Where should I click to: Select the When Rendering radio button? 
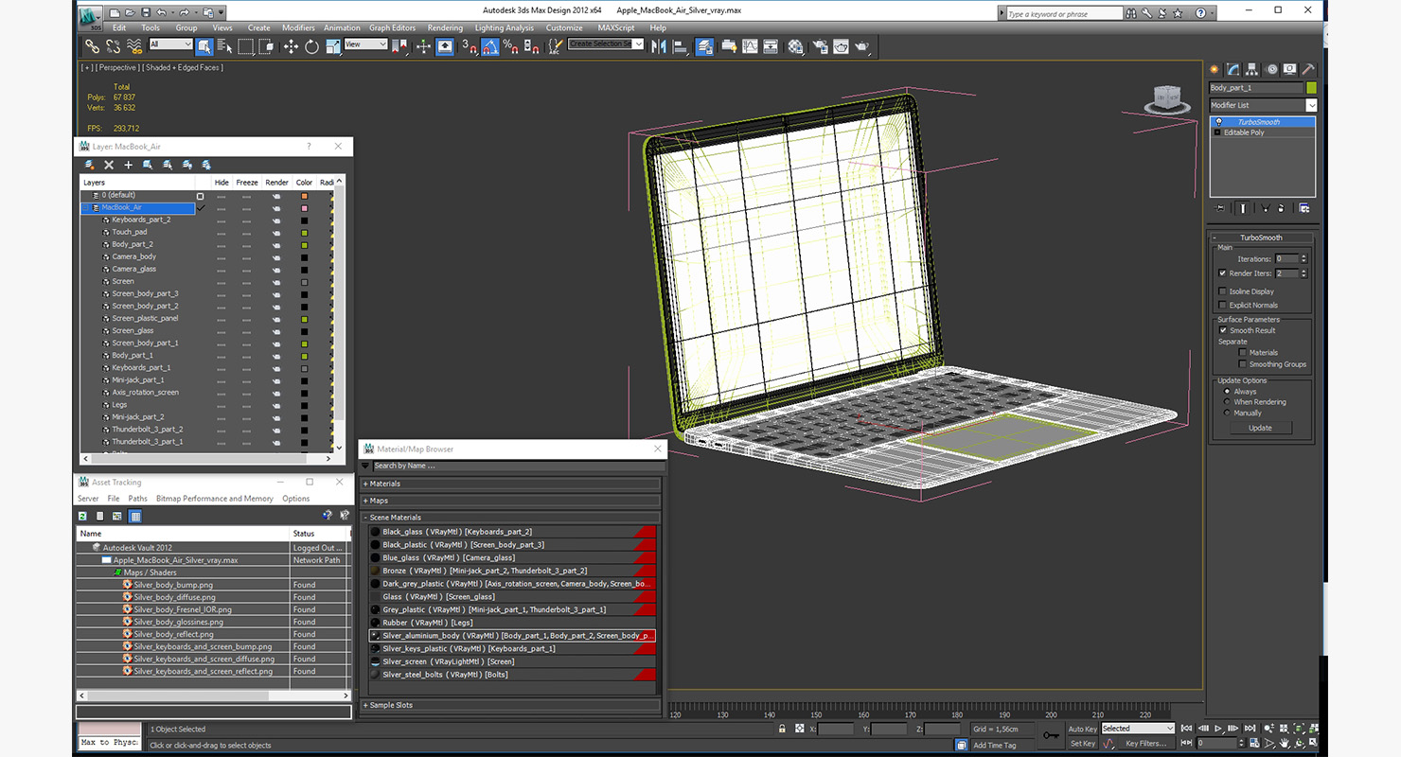pyautogui.click(x=1227, y=402)
